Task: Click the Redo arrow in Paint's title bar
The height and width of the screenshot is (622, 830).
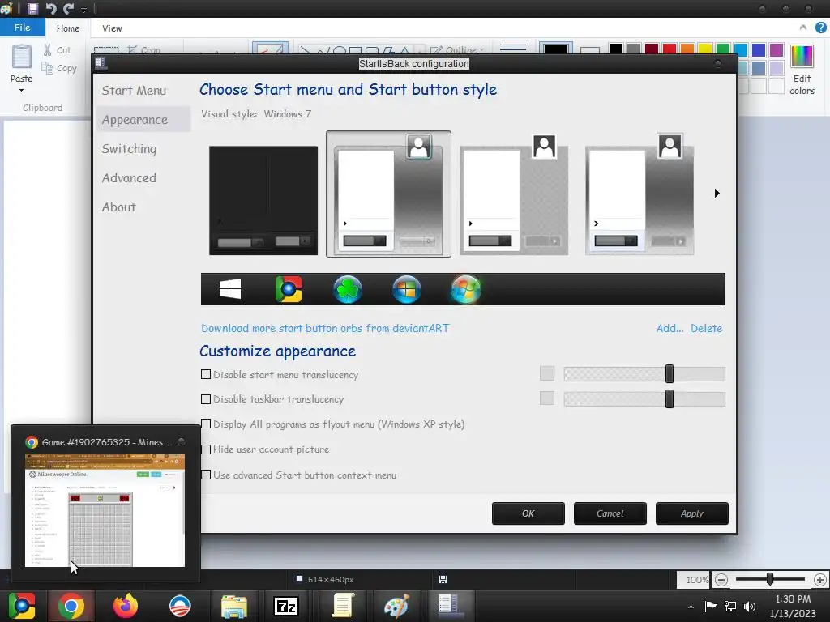Action: pyautogui.click(x=68, y=8)
